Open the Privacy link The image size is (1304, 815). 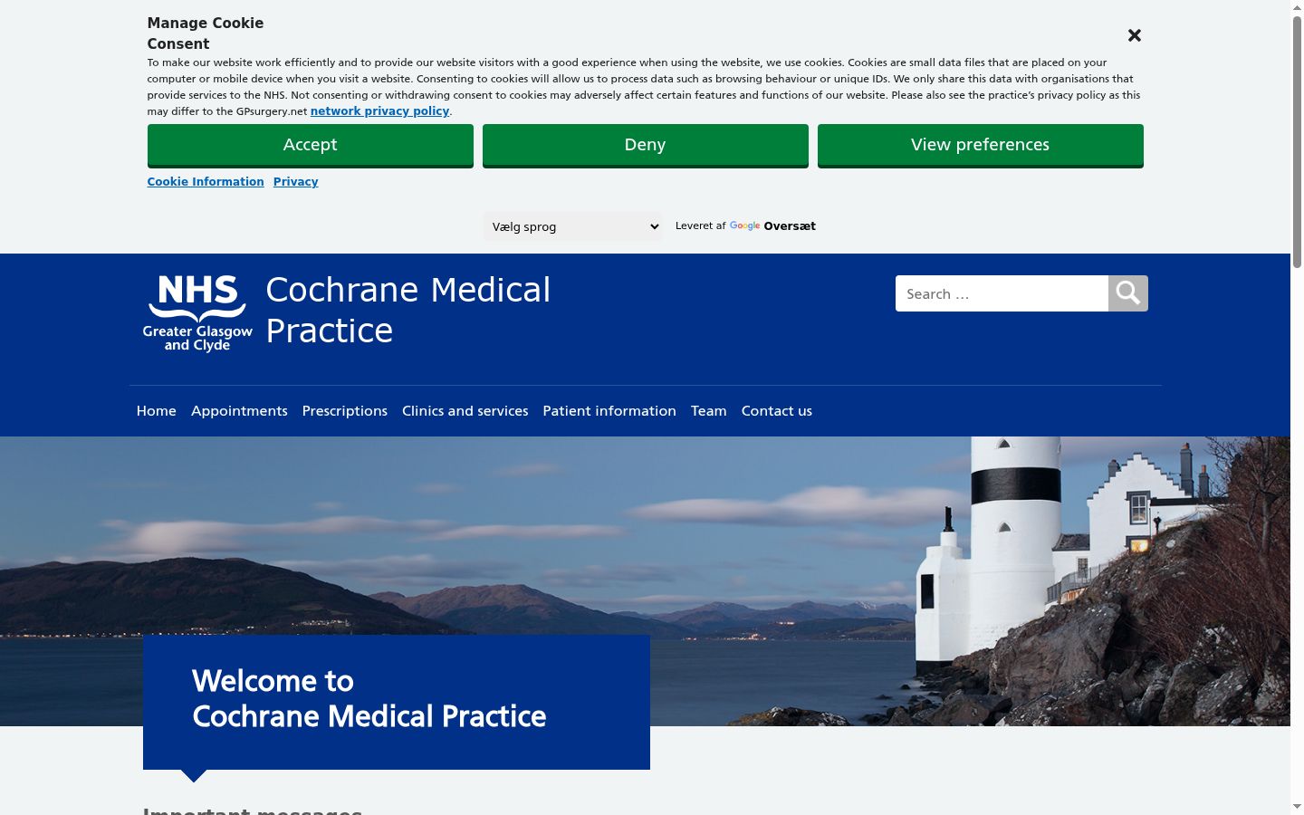coord(296,182)
